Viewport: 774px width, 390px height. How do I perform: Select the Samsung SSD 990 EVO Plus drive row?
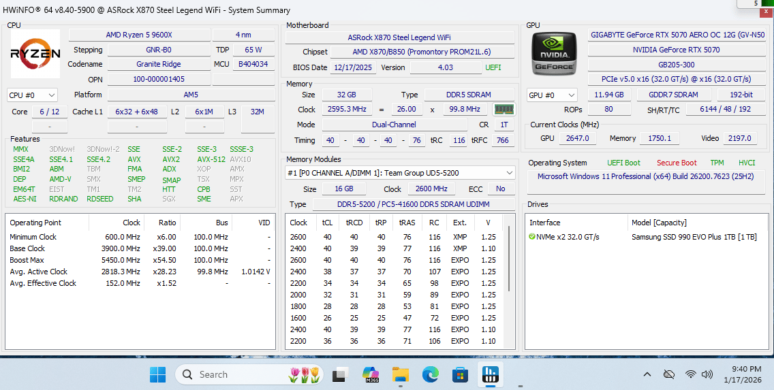coord(646,237)
